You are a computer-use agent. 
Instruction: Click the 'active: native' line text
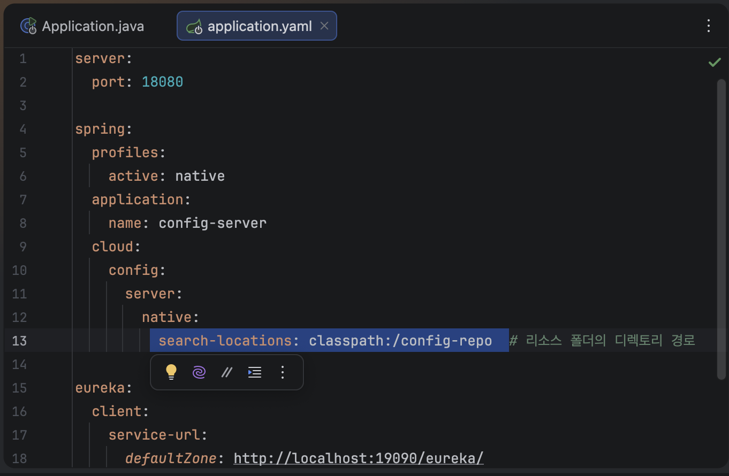(x=166, y=176)
